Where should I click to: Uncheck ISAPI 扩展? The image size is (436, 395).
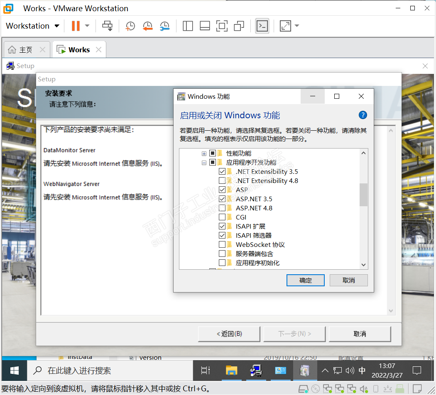click(x=222, y=226)
